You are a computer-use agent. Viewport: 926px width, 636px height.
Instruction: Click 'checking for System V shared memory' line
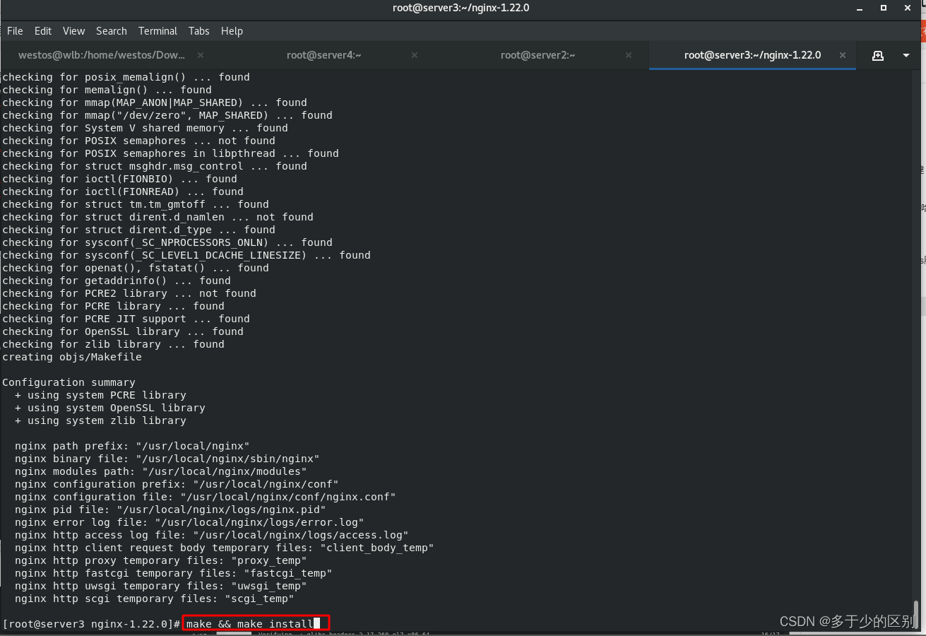pyautogui.click(x=145, y=128)
